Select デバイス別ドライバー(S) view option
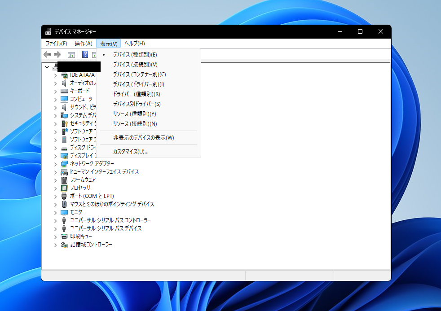This screenshot has height=311, width=441. 149,104
